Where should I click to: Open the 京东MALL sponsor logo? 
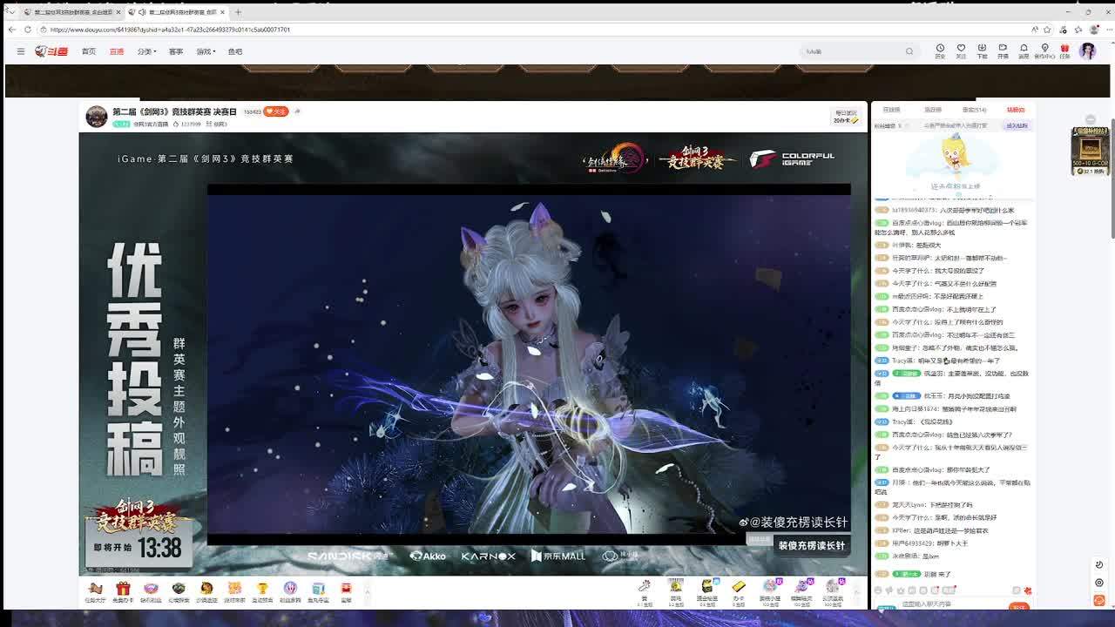coord(558,556)
